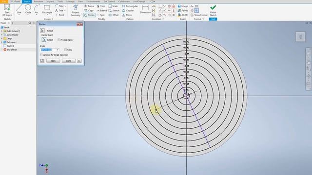Use the Trim tool
The image size is (312, 175).
[x=101, y=6]
